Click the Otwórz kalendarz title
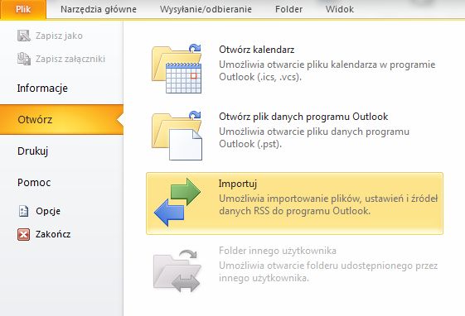The width and height of the screenshot is (465, 316). (x=256, y=50)
